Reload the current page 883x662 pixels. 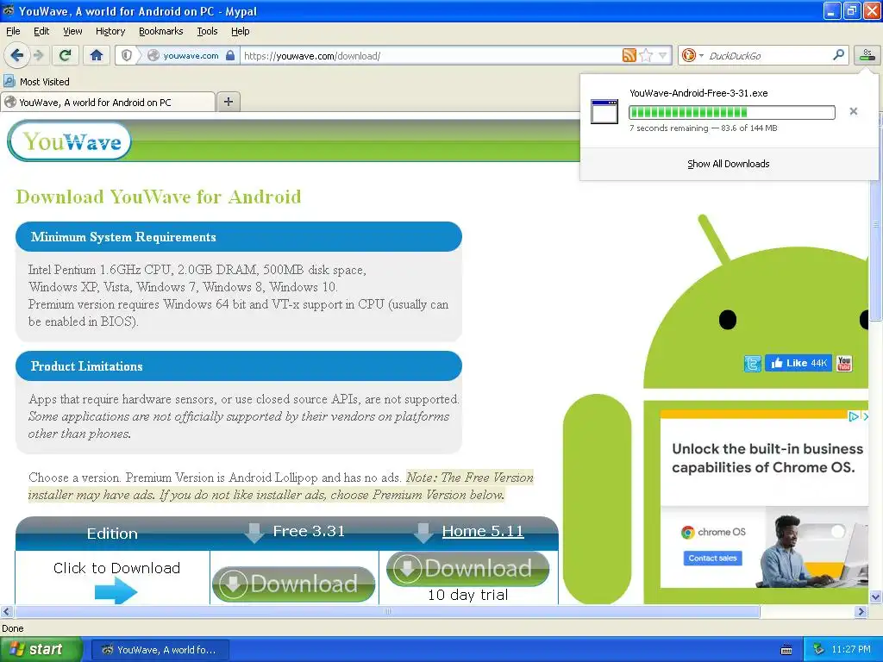pyautogui.click(x=66, y=55)
